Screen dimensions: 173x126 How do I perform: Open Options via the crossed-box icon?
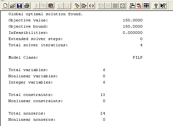[122, 6]
